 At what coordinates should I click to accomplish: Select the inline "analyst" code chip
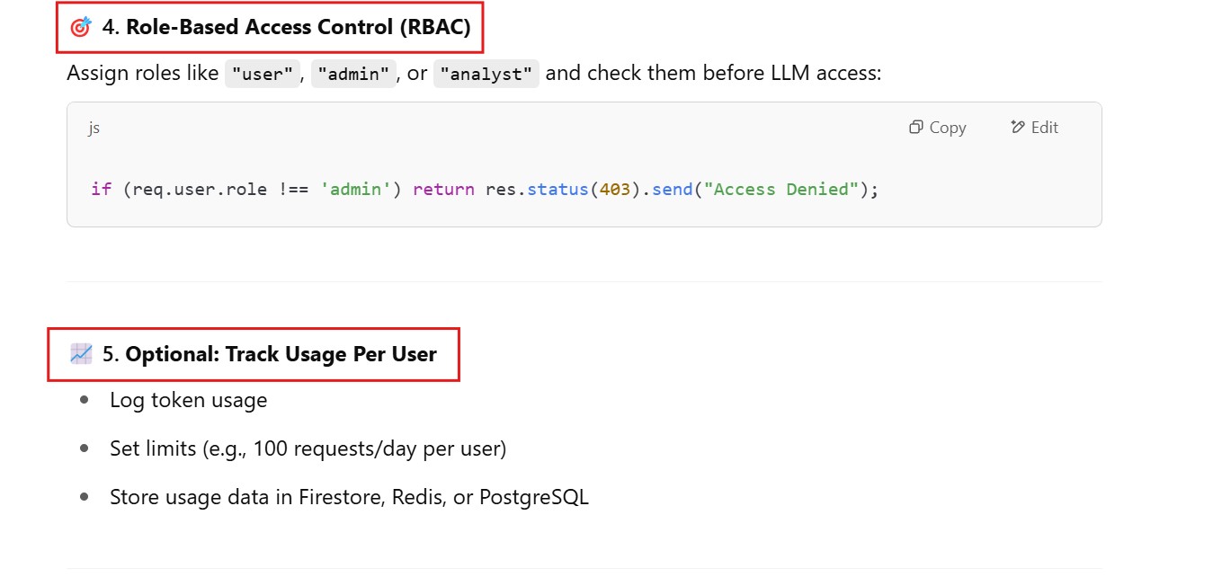pyautogui.click(x=486, y=75)
